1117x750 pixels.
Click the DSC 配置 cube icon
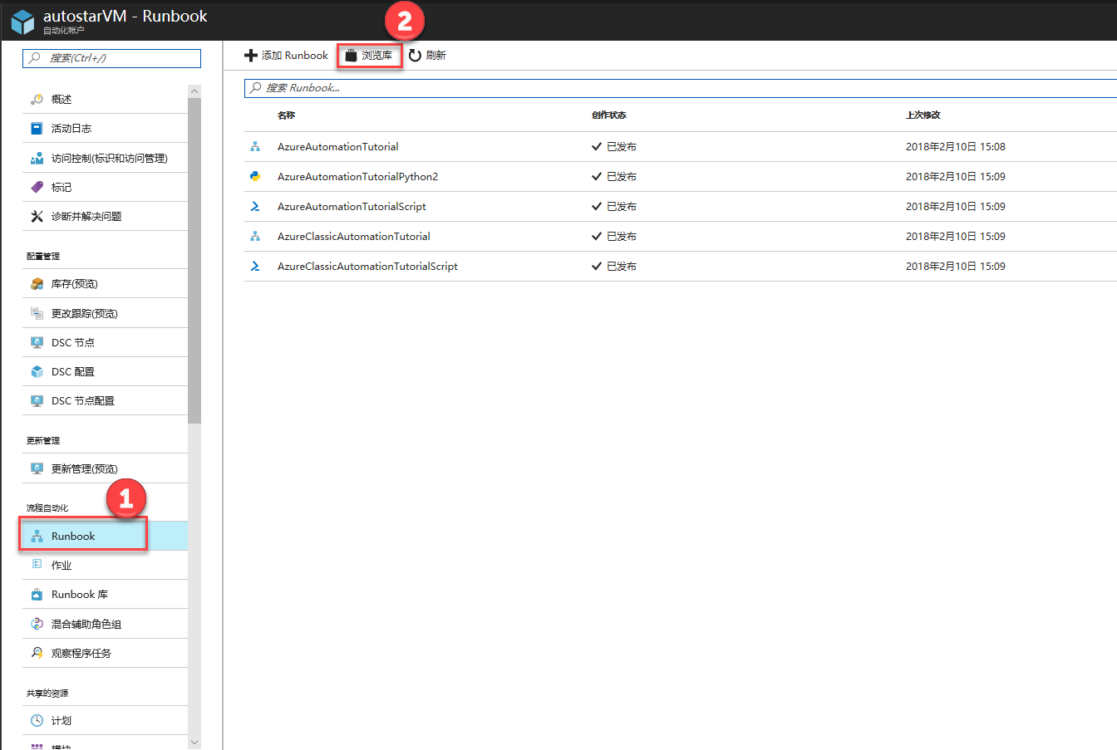pyautogui.click(x=37, y=371)
